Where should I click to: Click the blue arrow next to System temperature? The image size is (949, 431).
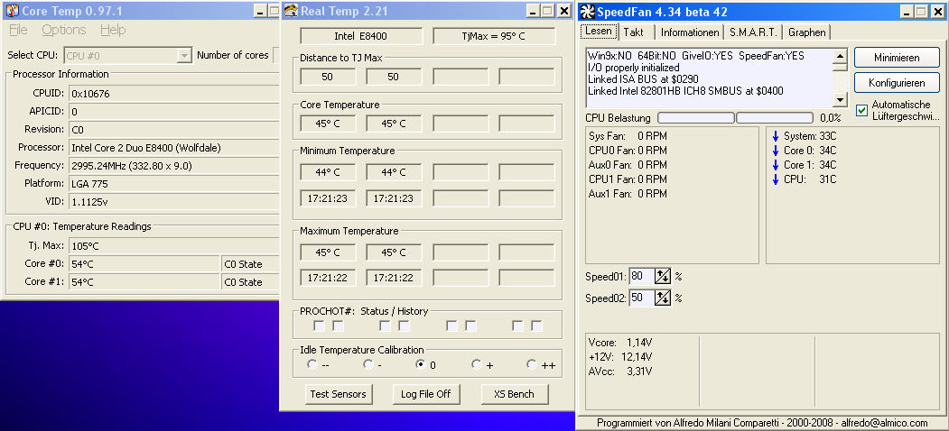tap(776, 136)
